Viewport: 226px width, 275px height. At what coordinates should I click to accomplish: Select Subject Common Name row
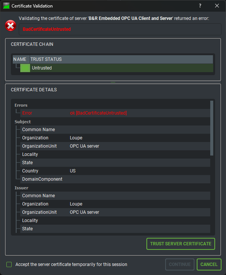pos(115,130)
